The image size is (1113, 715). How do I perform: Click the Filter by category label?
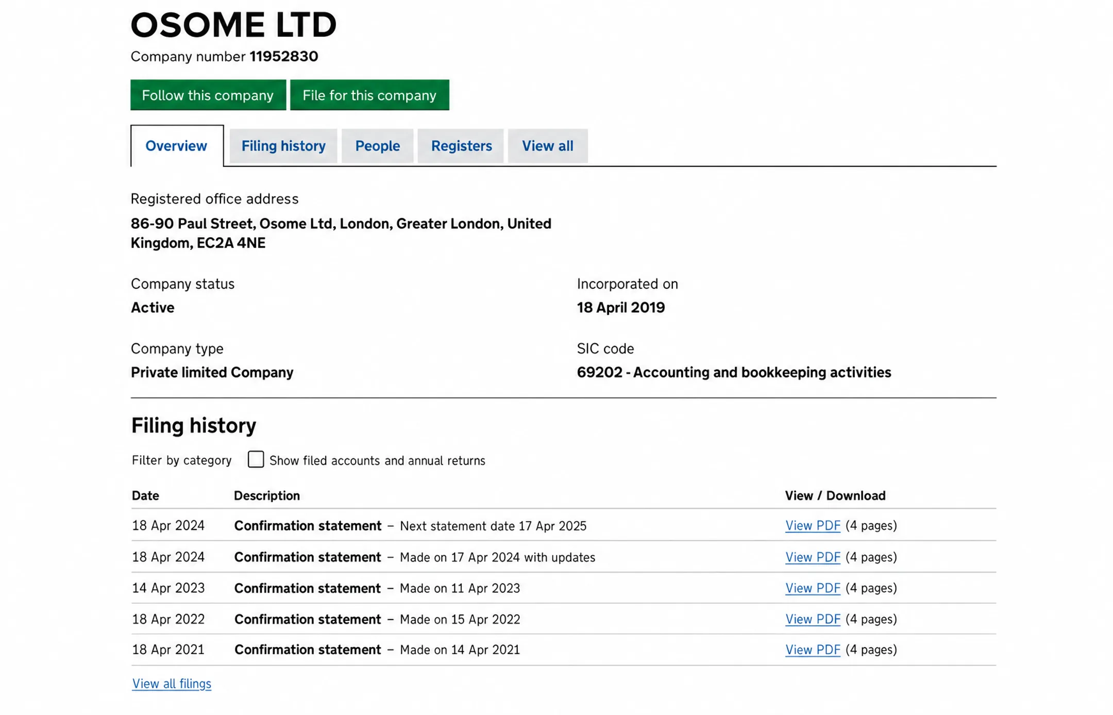(x=181, y=460)
